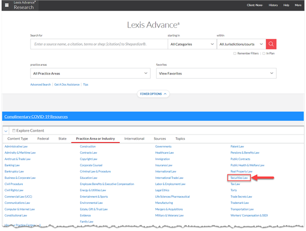Image resolution: width=306 pixels, height=231 pixels.
Task: Open the View Favorites dropdown
Action: tap(216, 73)
